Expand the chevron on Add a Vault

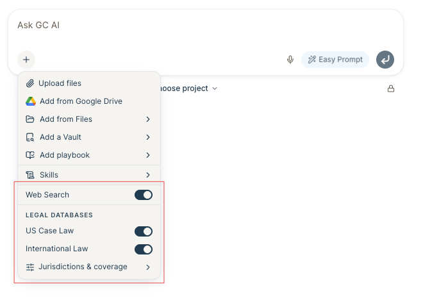148,137
